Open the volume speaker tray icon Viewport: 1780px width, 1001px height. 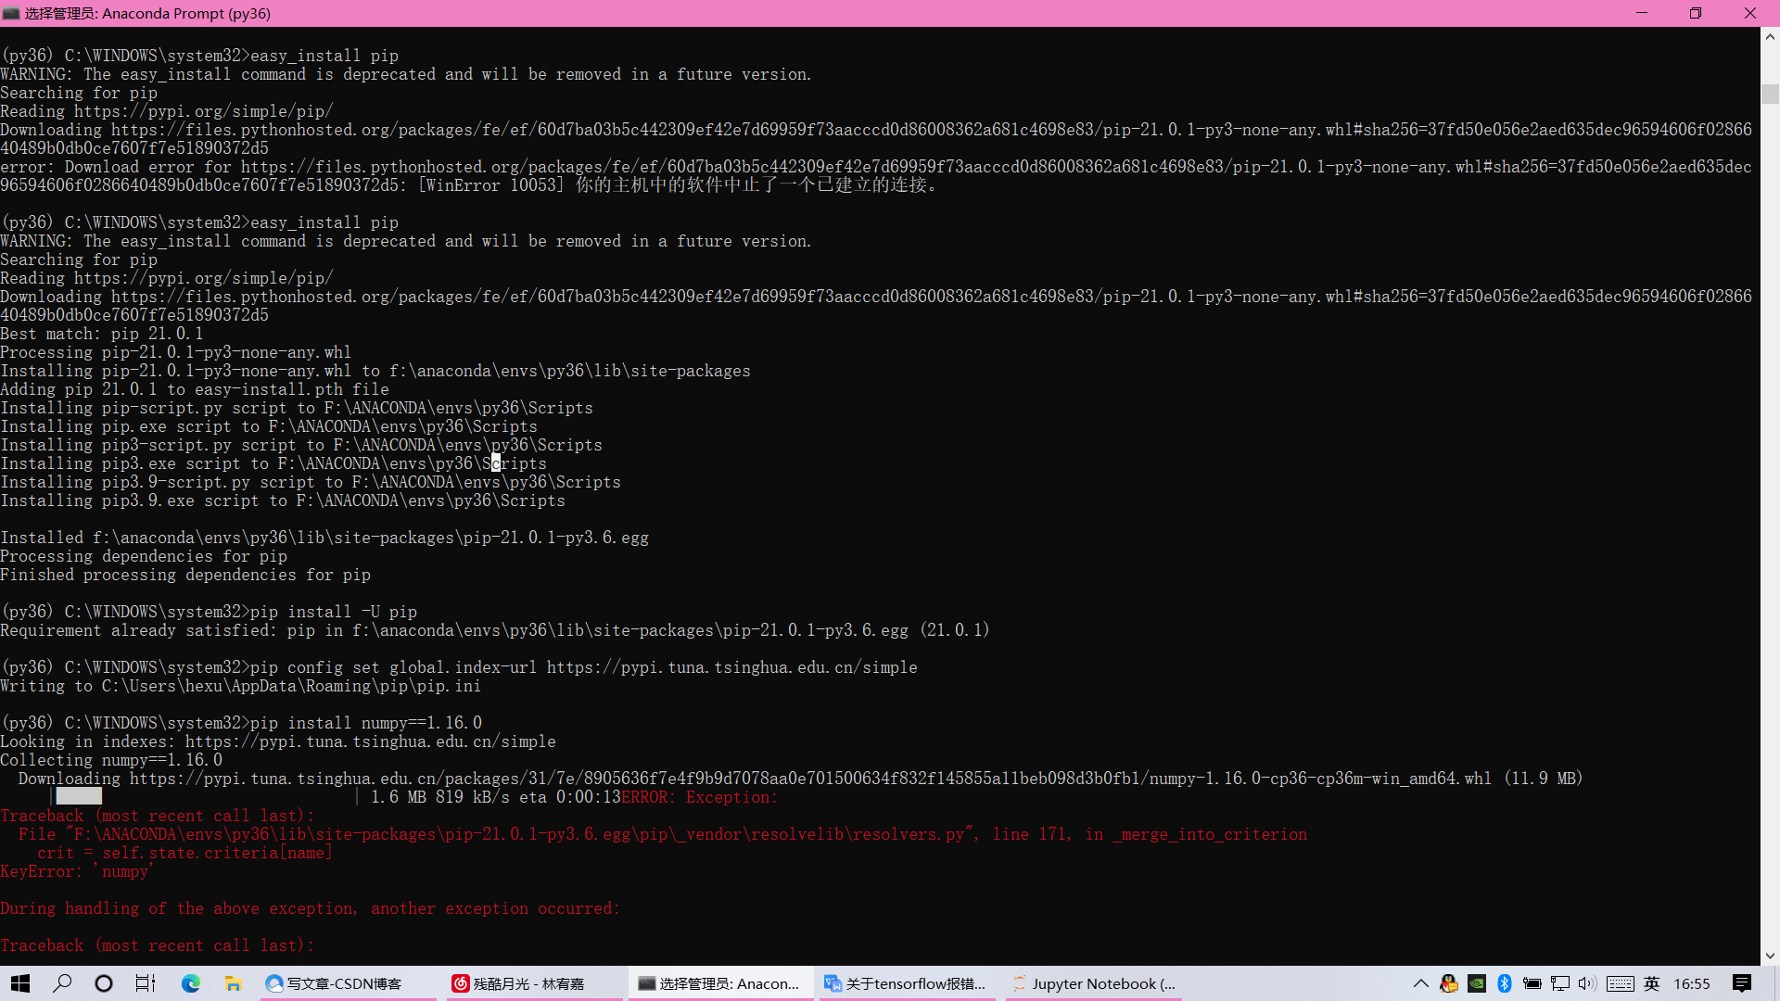pyautogui.click(x=1587, y=983)
